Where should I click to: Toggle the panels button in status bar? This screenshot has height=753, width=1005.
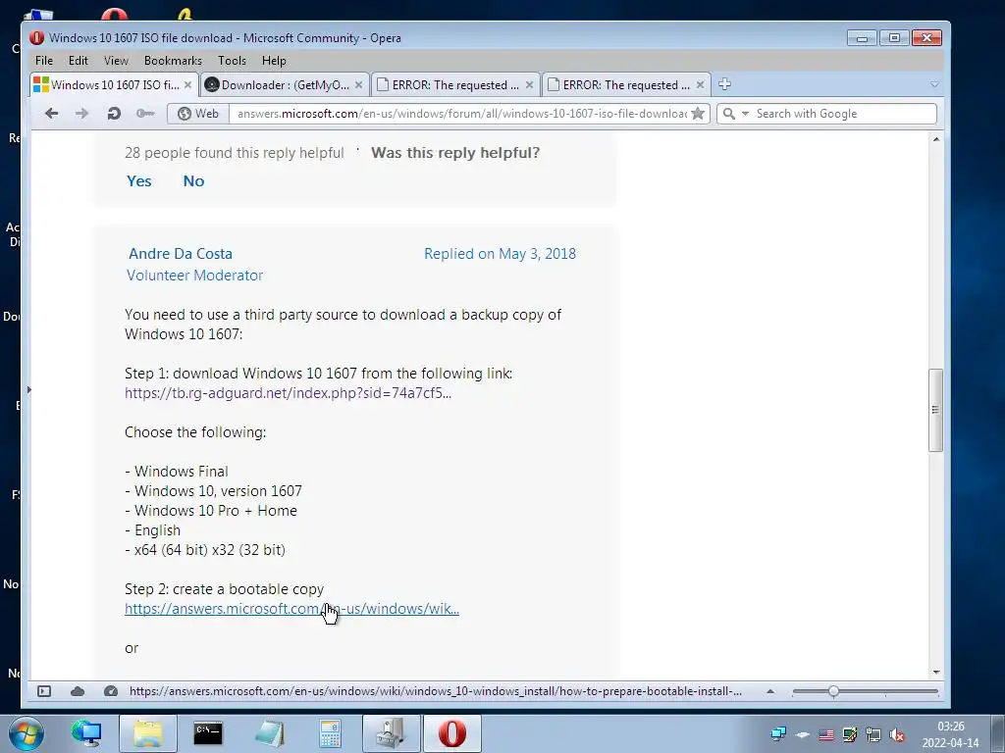43,691
